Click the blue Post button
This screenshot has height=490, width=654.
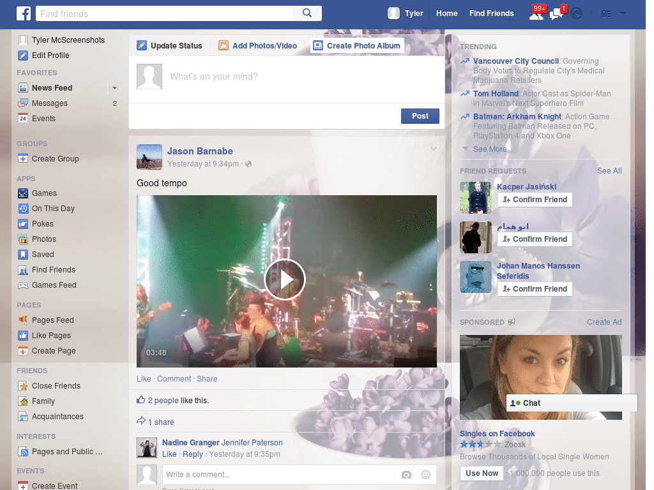(x=420, y=116)
